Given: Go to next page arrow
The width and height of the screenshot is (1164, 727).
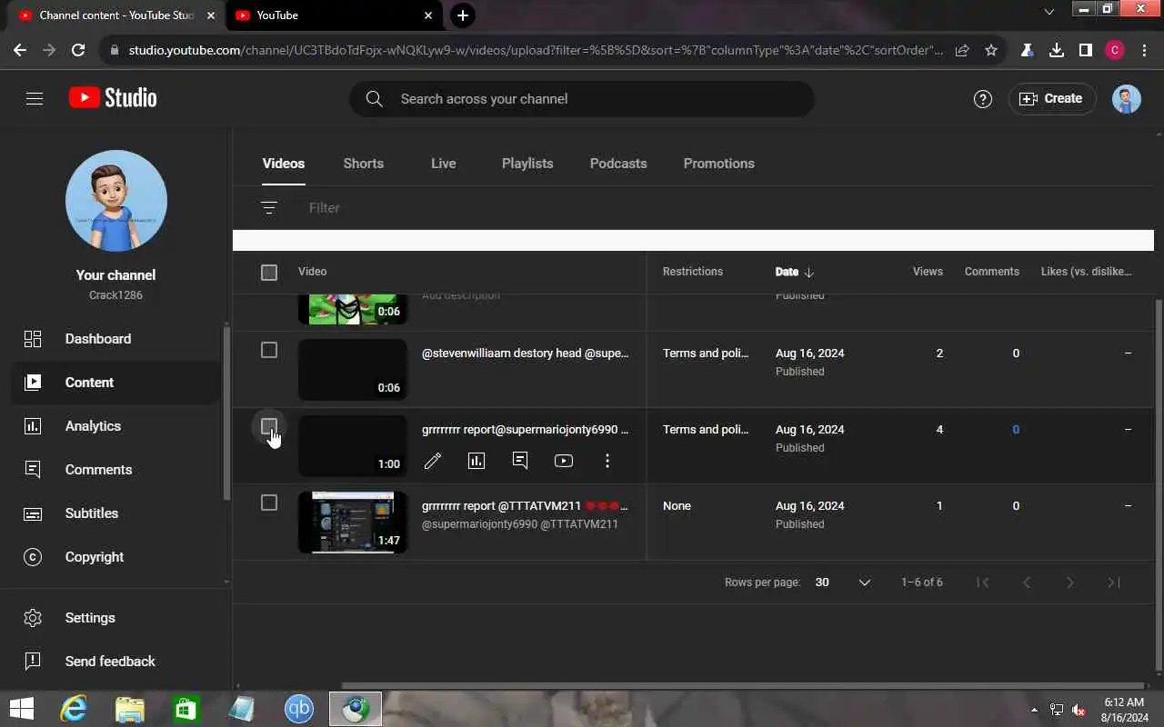Looking at the screenshot, I should [1070, 583].
